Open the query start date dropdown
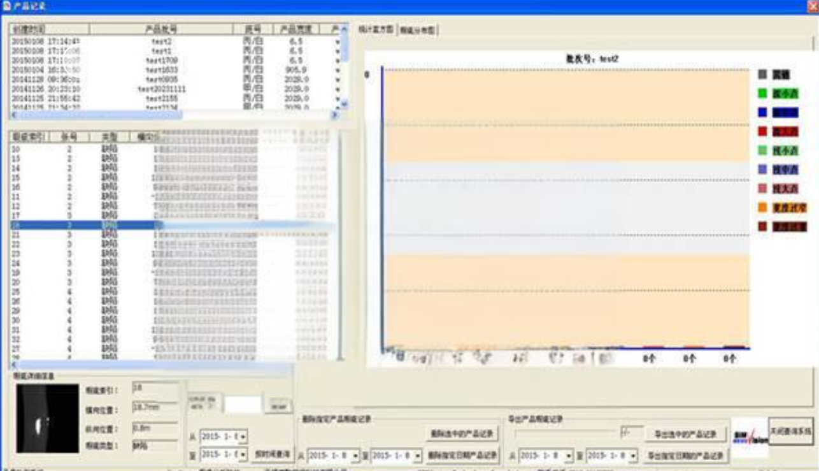 tap(243, 437)
